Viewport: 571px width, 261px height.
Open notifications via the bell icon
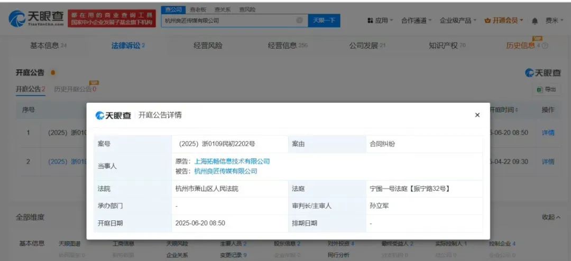(x=535, y=21)
